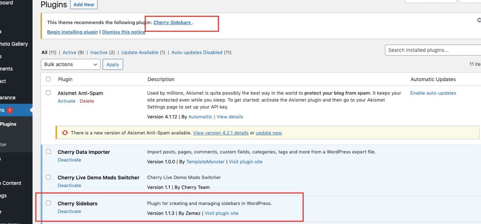Click the Akismet Anti-Spam plugin name
481x224 pixels.
80,93
